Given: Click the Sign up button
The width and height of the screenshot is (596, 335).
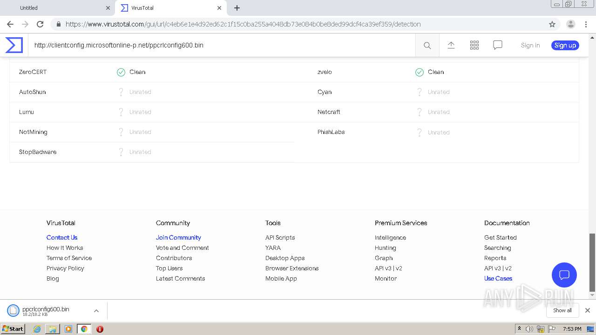Looking at the screenshot, I should [565, 45].
